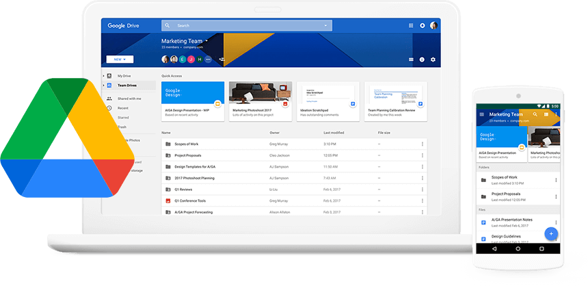This screenshot has height=286, width=588.
Task: Tap the blue add floating button on phone
Action: coord(551,234)
